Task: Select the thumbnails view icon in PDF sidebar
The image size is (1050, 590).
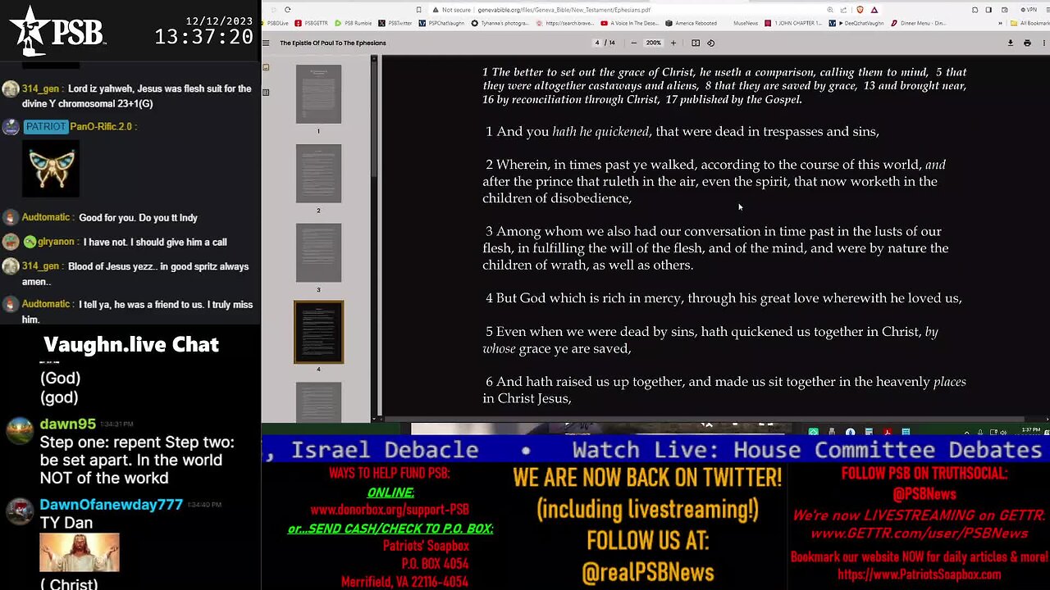Action: (266, 67)
